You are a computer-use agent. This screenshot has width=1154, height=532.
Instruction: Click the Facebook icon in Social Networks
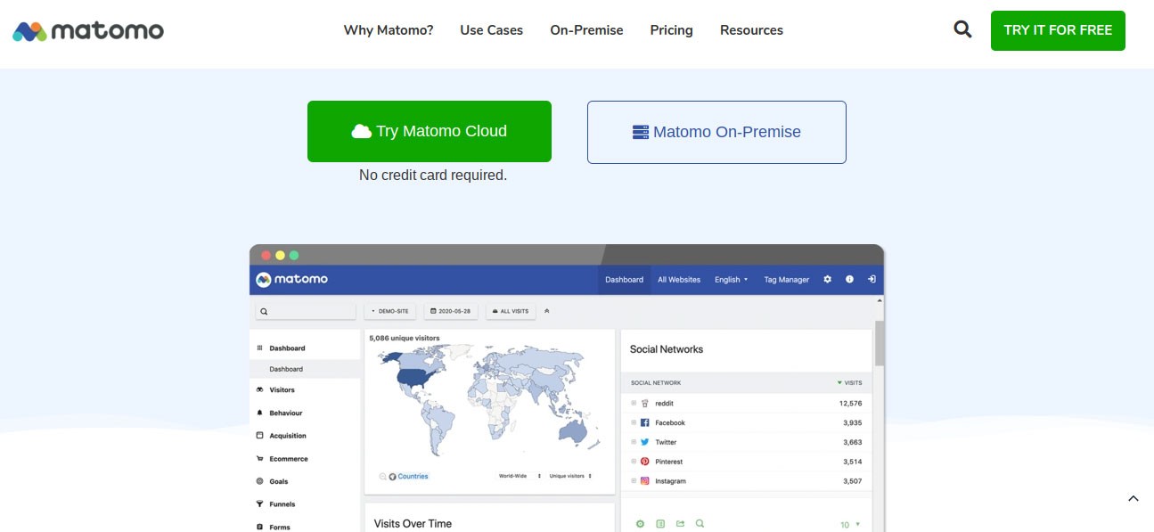[x=645, y=422]
